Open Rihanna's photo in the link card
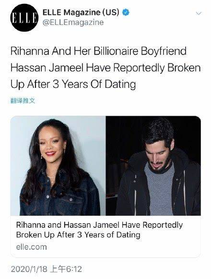The image size is (211, 279). point(58,166)
